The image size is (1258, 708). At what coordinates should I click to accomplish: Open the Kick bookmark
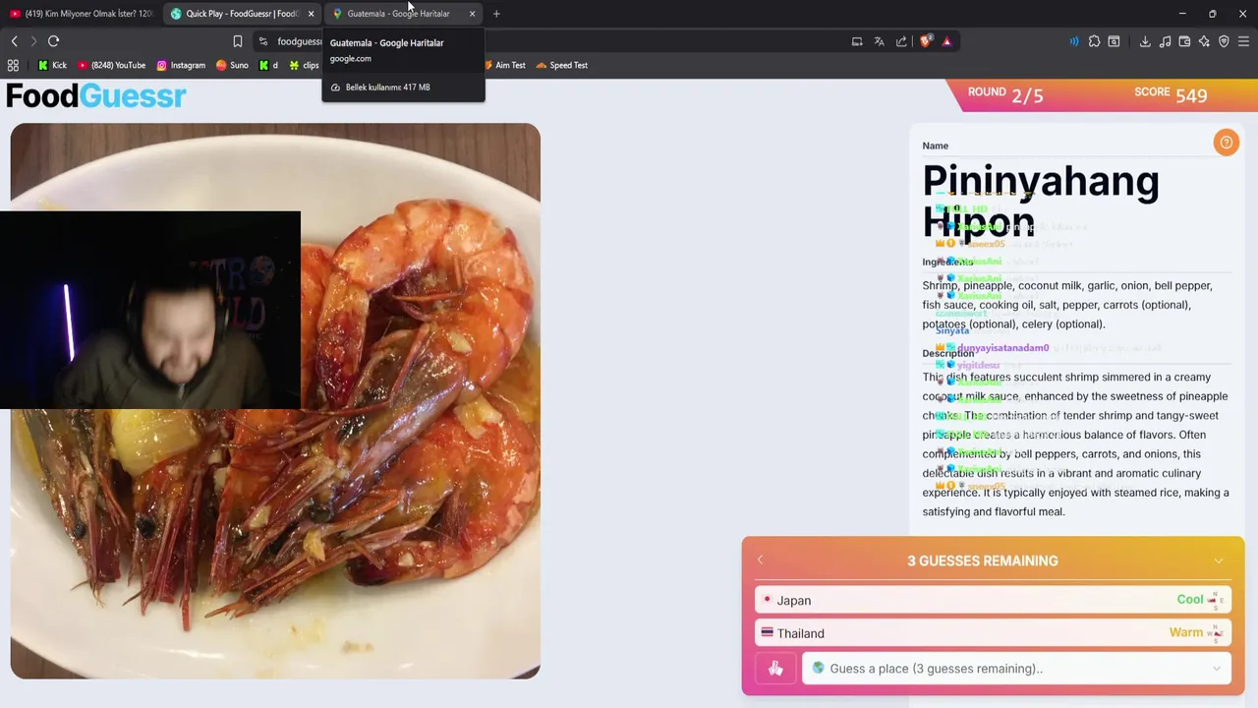point(52,66)
